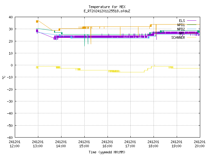The image size is (206, 155).
Task: Click the 'Time (yymmdd HH:MM)' axis title
Action: pos(107,152)
